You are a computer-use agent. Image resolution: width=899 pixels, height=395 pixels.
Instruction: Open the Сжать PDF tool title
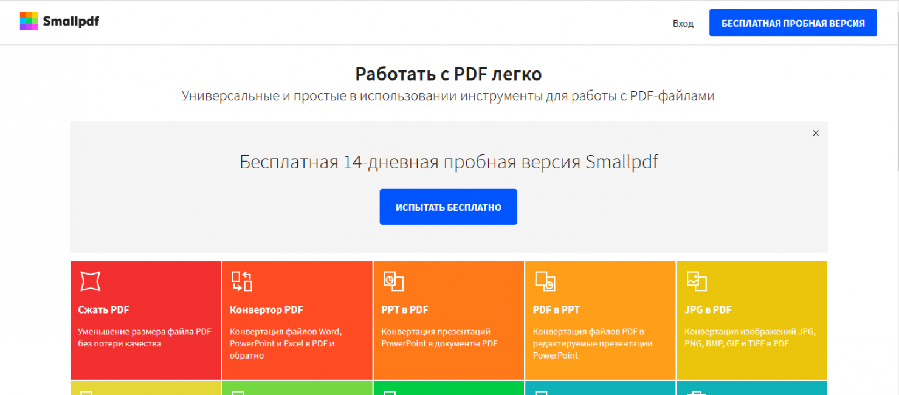(103, 309)
